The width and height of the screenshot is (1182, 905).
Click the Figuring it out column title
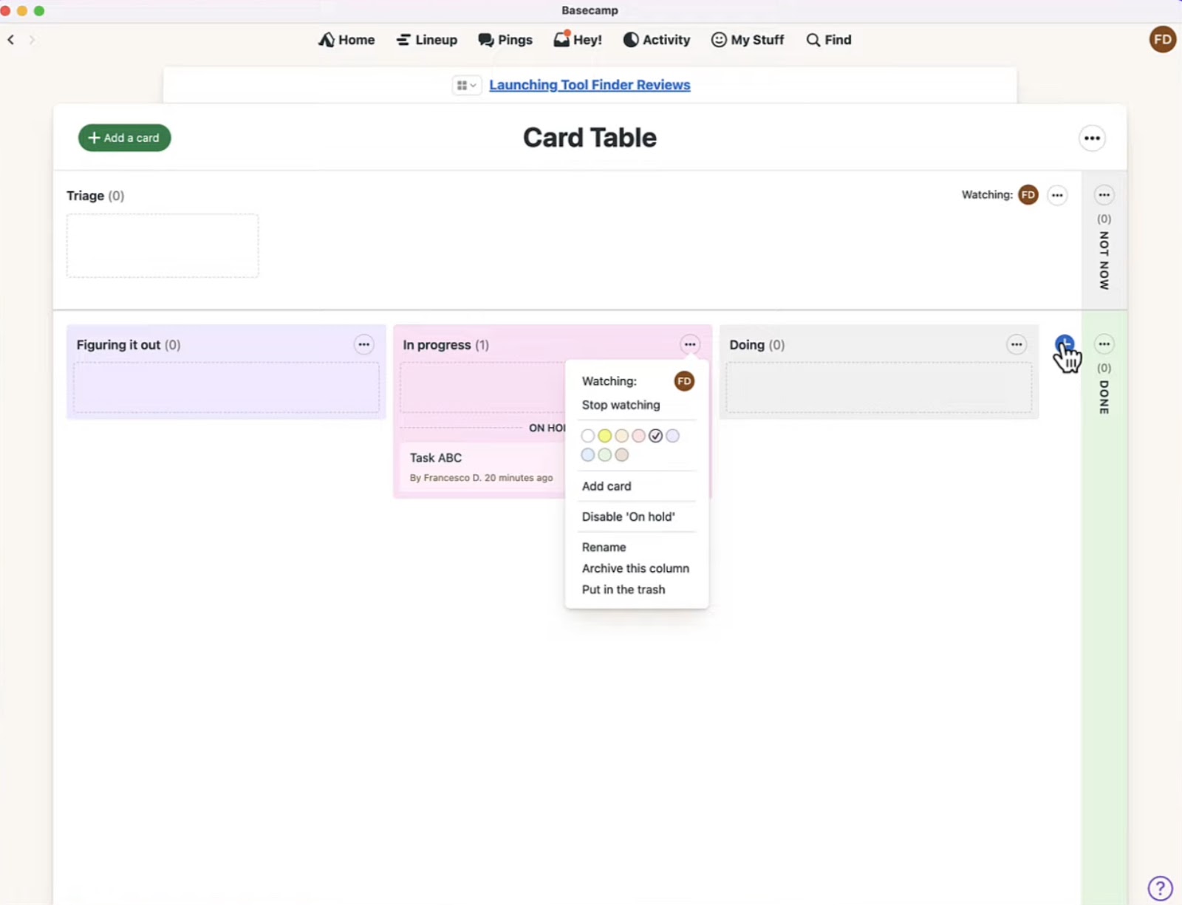[x=118, y=345]
